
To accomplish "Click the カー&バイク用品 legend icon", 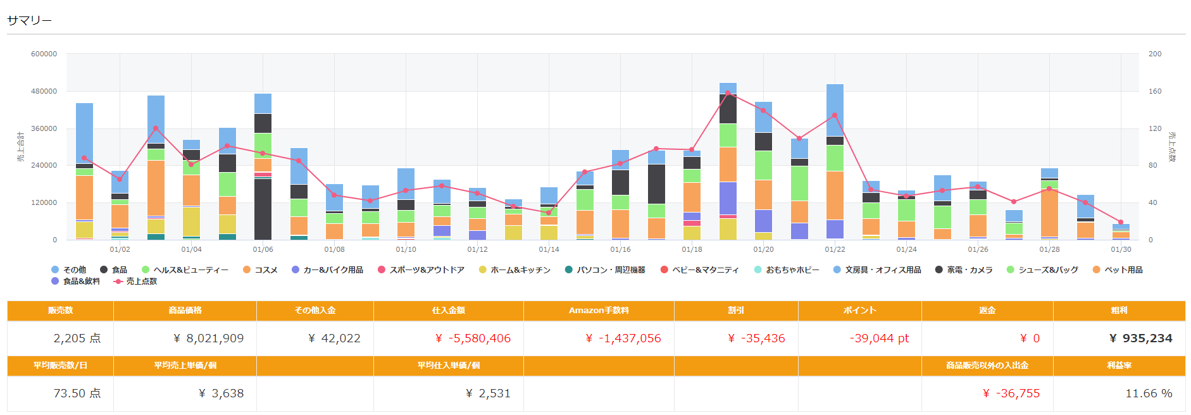I will pos(296,269).
